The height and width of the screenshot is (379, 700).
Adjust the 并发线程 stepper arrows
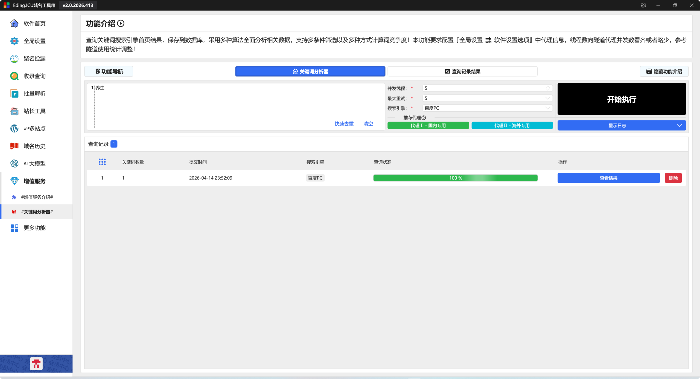pyautogui.click(x=548, y=88)
